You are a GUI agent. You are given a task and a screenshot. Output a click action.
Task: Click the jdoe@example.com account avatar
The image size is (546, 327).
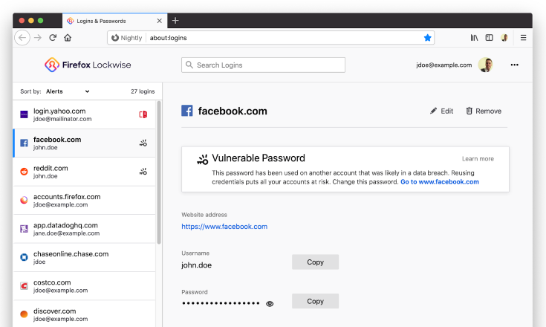pyautogui.click(x=485, y=65)
